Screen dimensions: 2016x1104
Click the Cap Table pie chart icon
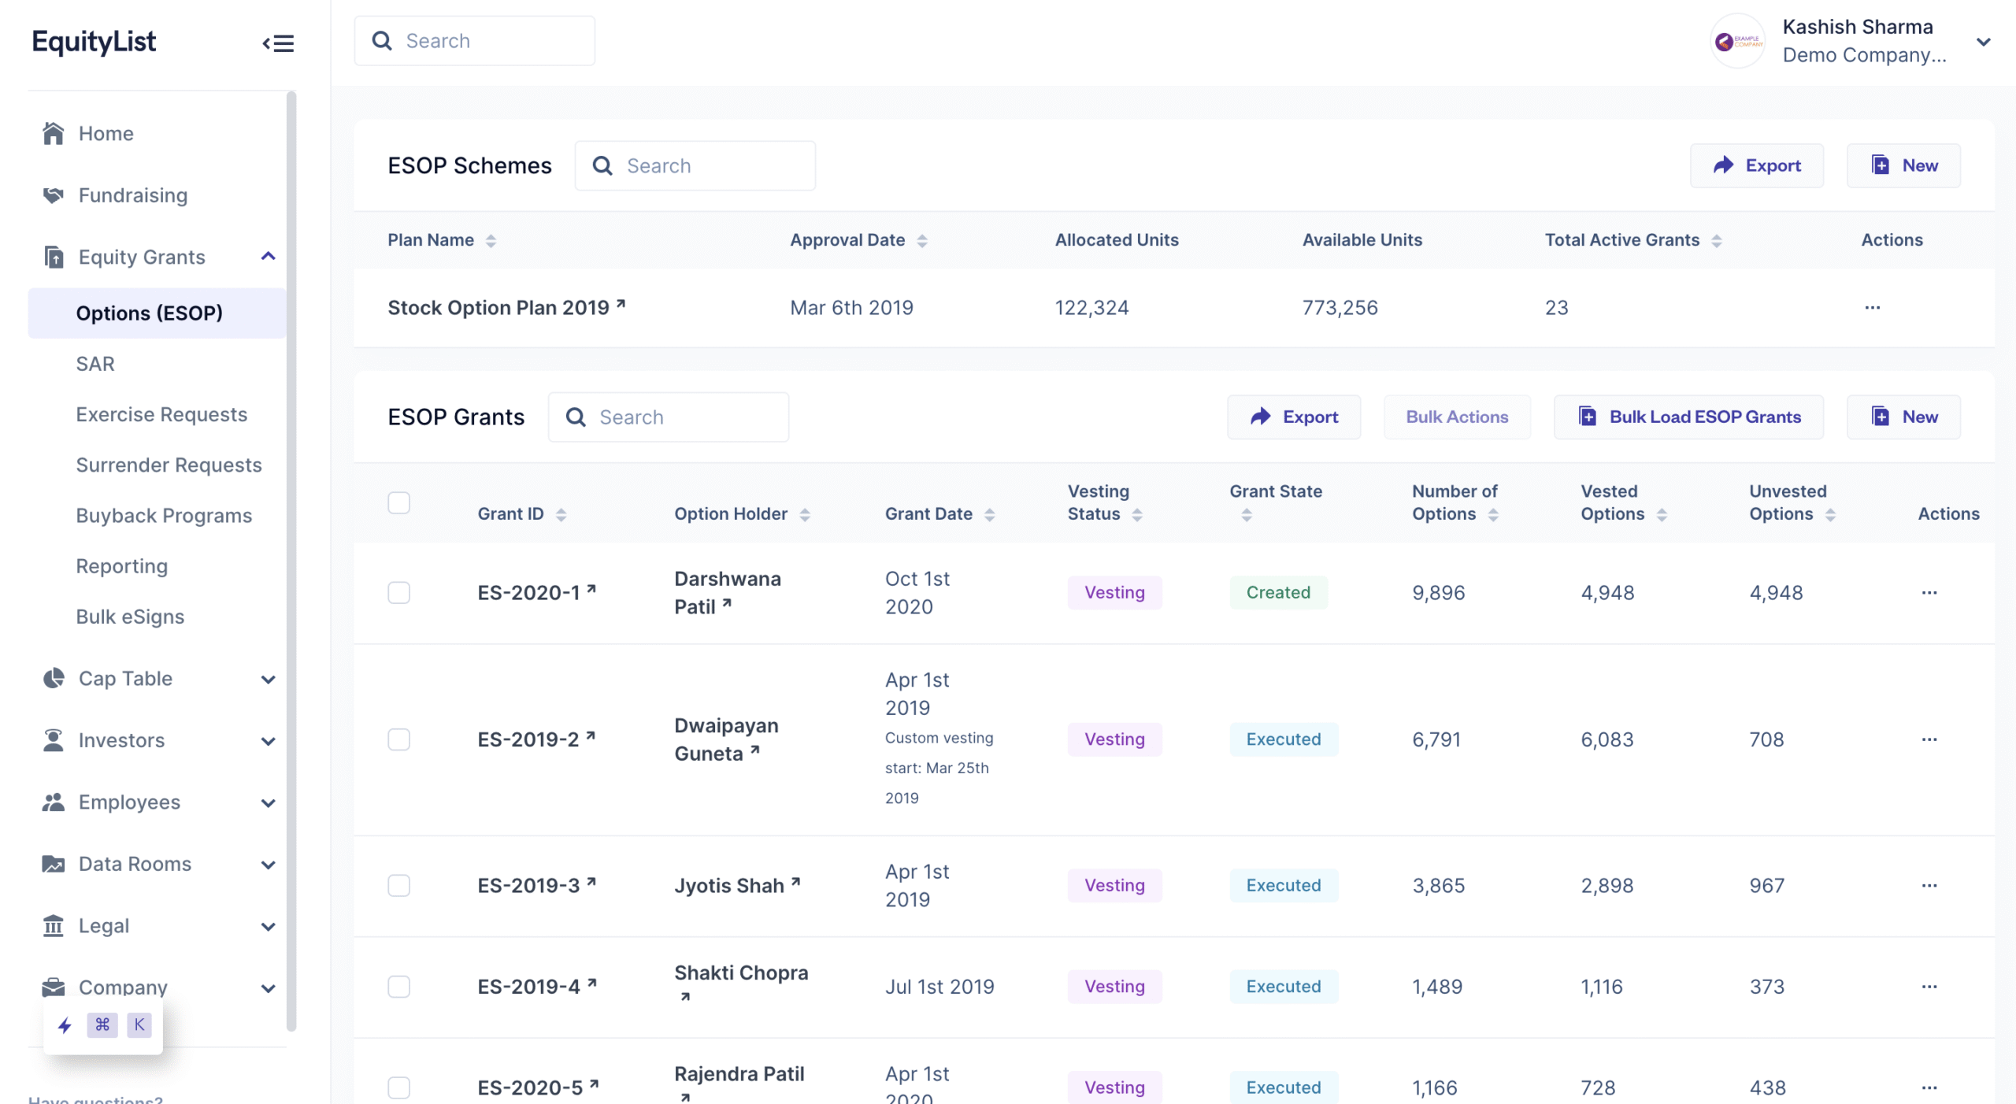tap(53, 678)
